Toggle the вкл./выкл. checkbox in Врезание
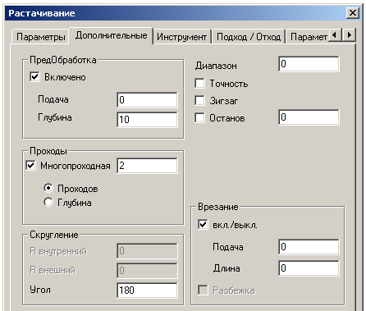 point(203,225)
